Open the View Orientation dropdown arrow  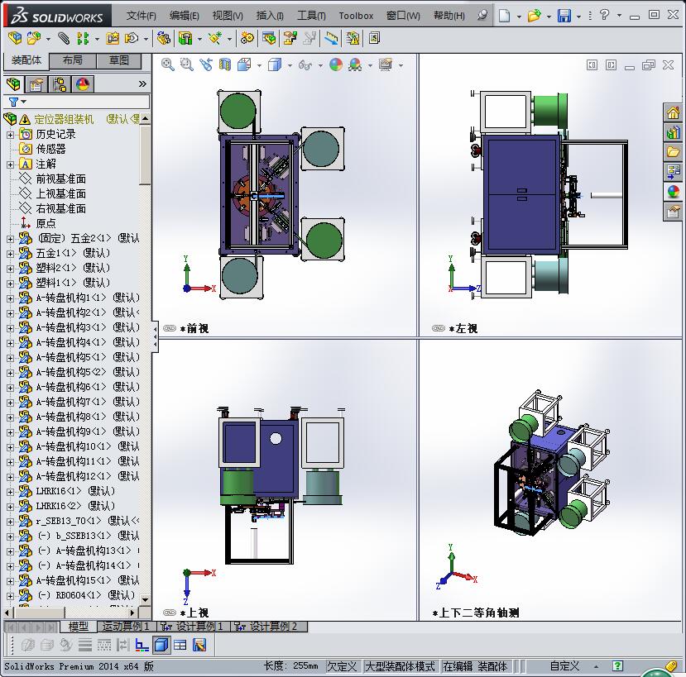pyautogui.click(x=259, y=65)
